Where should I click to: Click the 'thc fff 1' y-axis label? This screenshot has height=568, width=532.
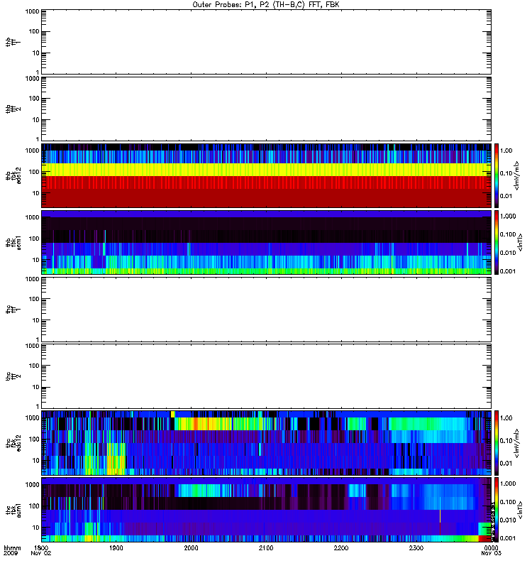click(x=13, y=310)
